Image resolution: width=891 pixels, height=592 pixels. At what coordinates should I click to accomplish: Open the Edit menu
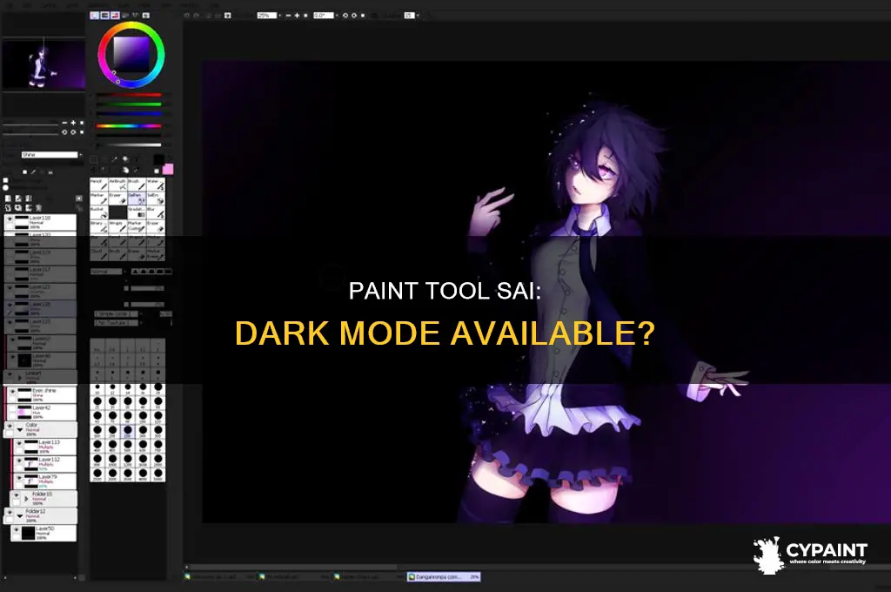[28, 4]
